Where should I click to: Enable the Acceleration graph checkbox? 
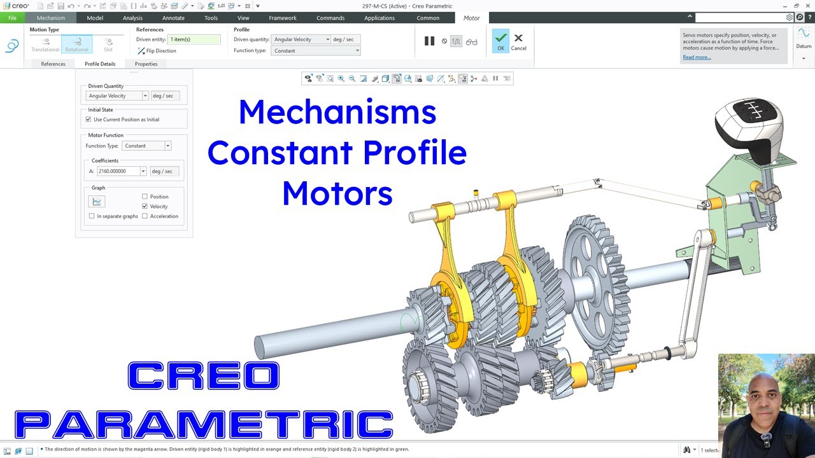(x=145, y=216)
